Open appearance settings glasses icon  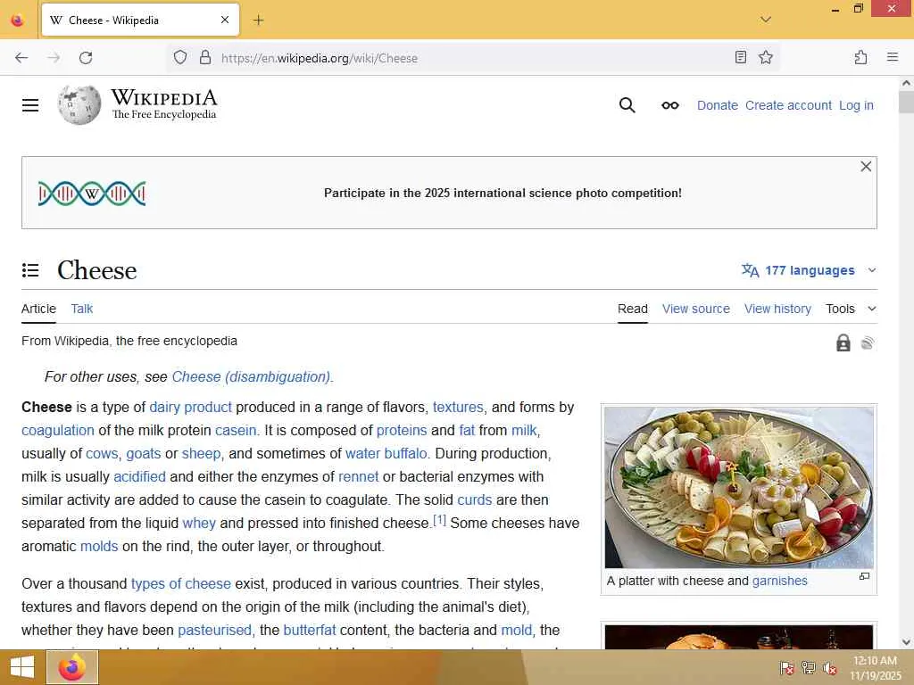point(670,105)
